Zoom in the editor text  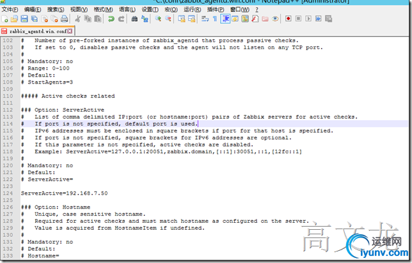coord(158,19)
